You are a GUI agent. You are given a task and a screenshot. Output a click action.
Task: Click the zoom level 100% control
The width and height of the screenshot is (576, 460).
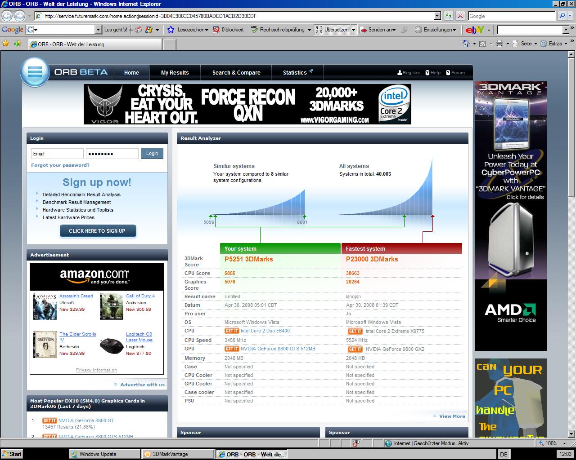(x=553, y=443)
